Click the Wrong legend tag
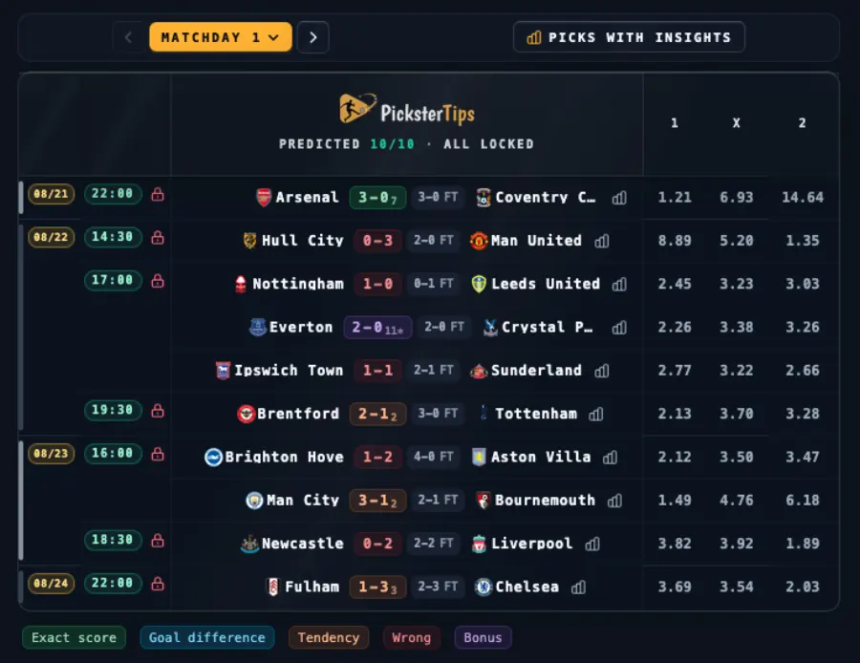The height and width of the screenshot is (663, 860). coord(411,638)
